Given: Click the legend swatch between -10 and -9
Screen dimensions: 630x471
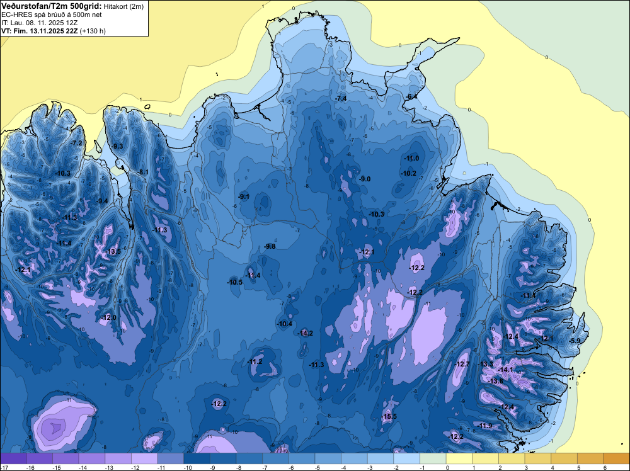Looking at the screenshot, I should point(197,458).
